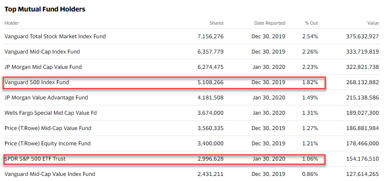Click the Top Mutual Fund Holders heading

point(45,9)
